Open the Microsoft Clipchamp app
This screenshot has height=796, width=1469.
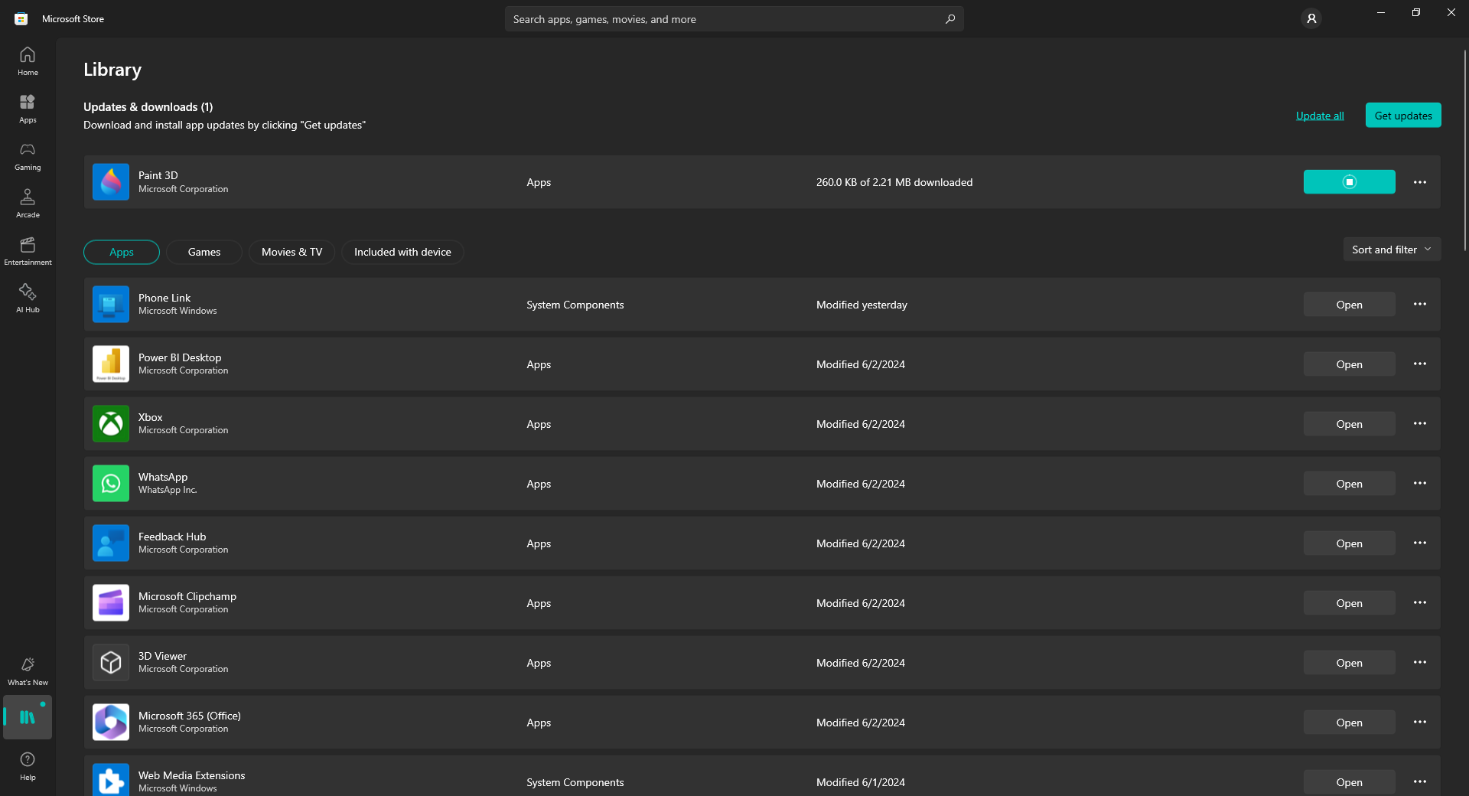1350,603
